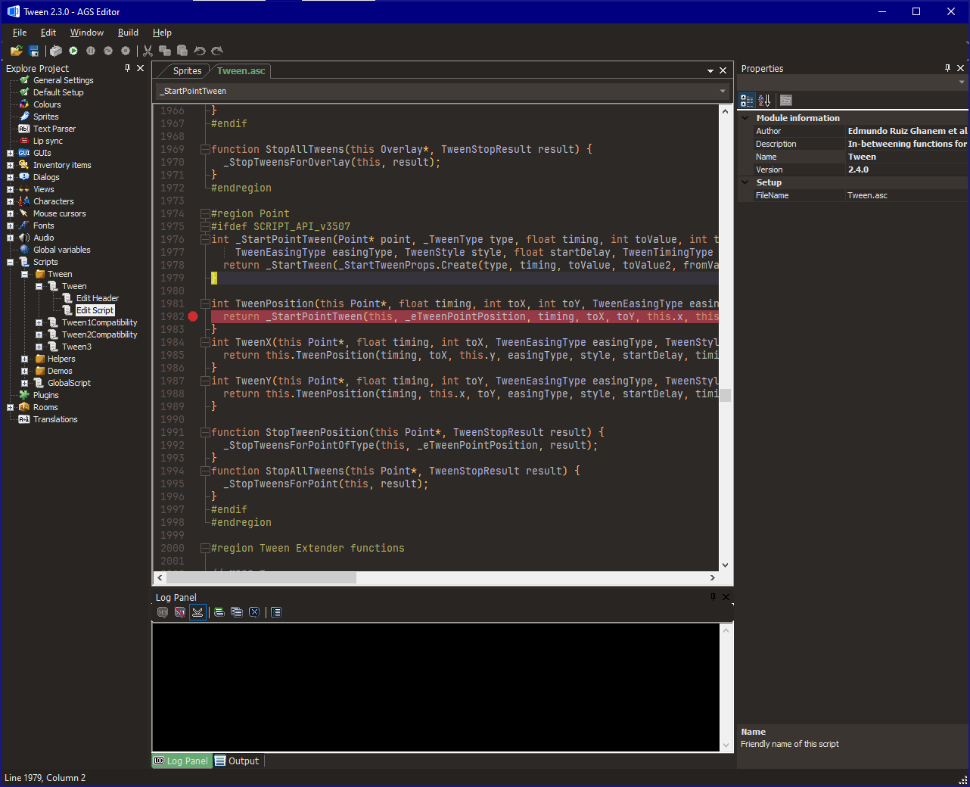The image size is (970, 787).
Task: Select the Translations tree item
Action: [x=55, y=419]
